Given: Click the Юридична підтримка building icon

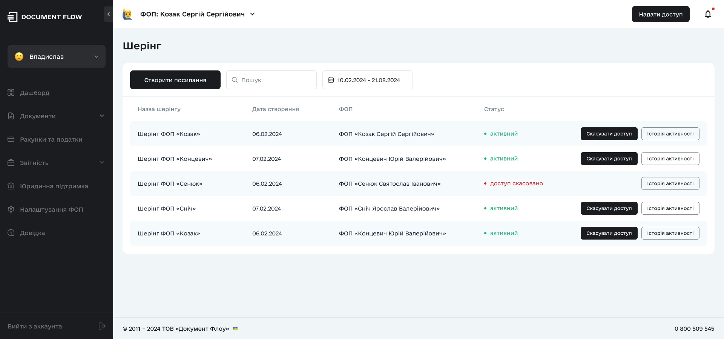Looking at the screenshot, I should coord(11,186).
